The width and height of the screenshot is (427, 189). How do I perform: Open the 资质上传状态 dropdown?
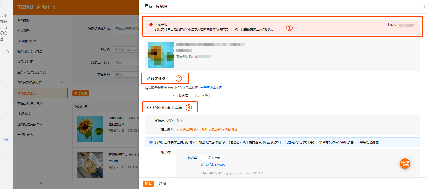(126, 62)
